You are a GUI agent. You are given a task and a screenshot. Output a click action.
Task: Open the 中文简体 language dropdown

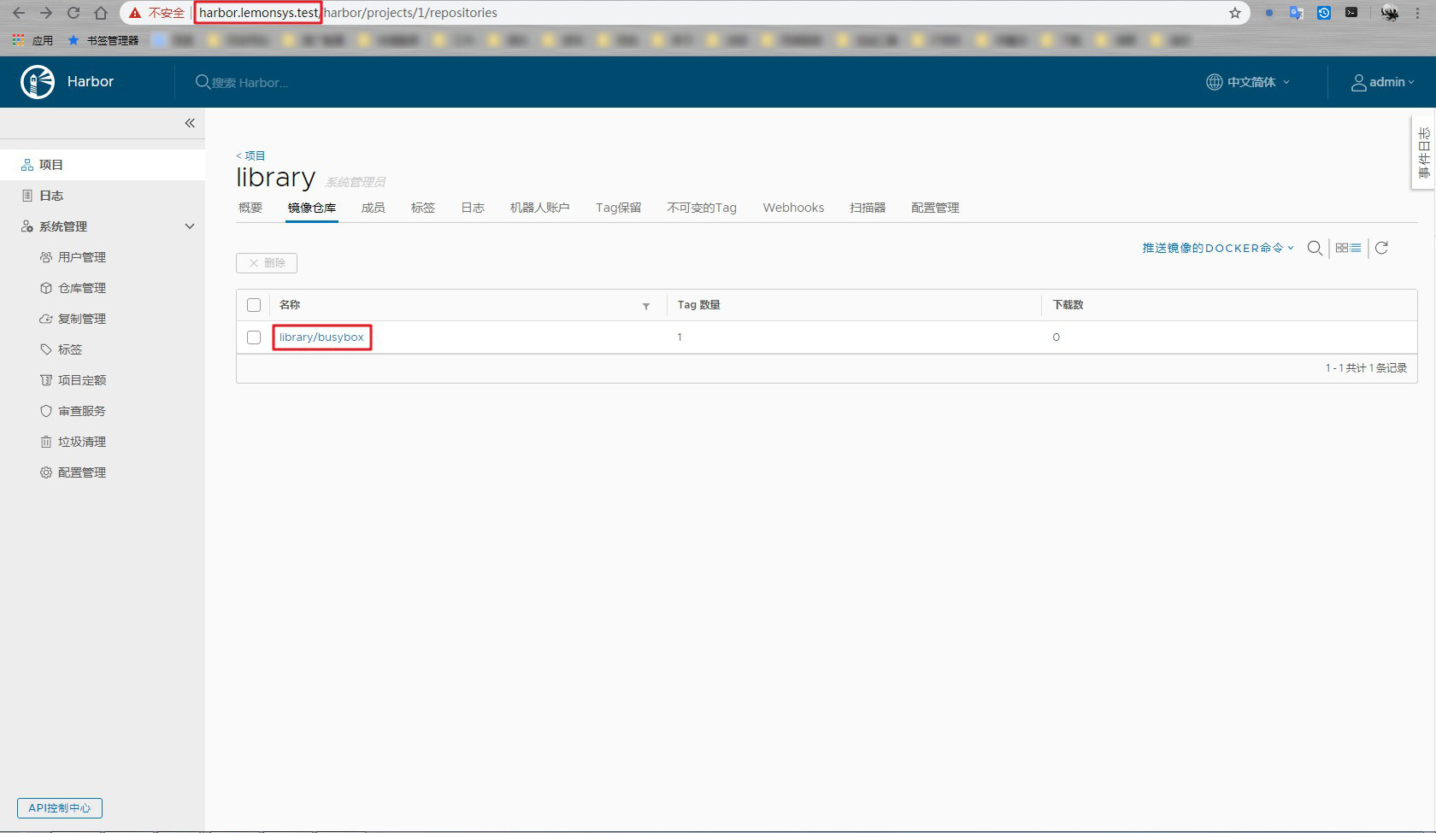point(1248,82)
